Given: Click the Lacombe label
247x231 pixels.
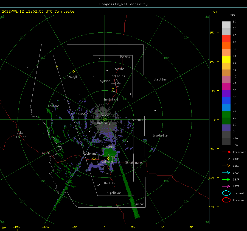Looking at the screenshot, I should pos(119,69).
